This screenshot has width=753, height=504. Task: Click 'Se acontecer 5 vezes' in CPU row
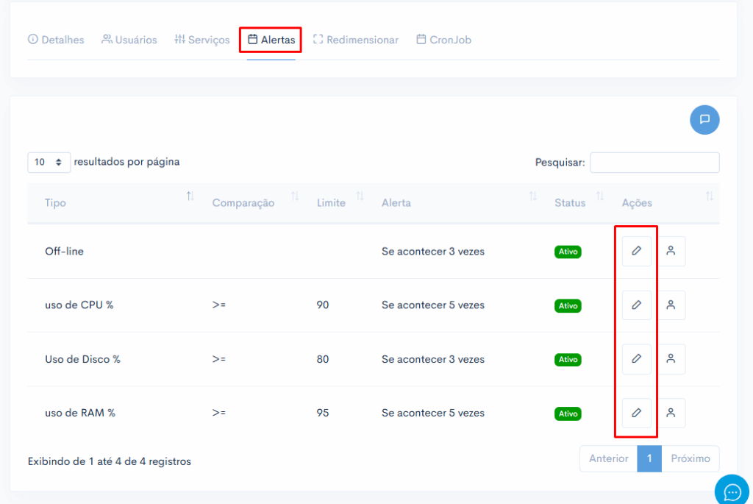(433, 305)
